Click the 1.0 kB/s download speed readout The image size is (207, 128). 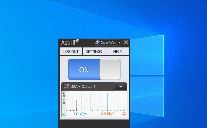pyautogui.click(x=79, y=114)
